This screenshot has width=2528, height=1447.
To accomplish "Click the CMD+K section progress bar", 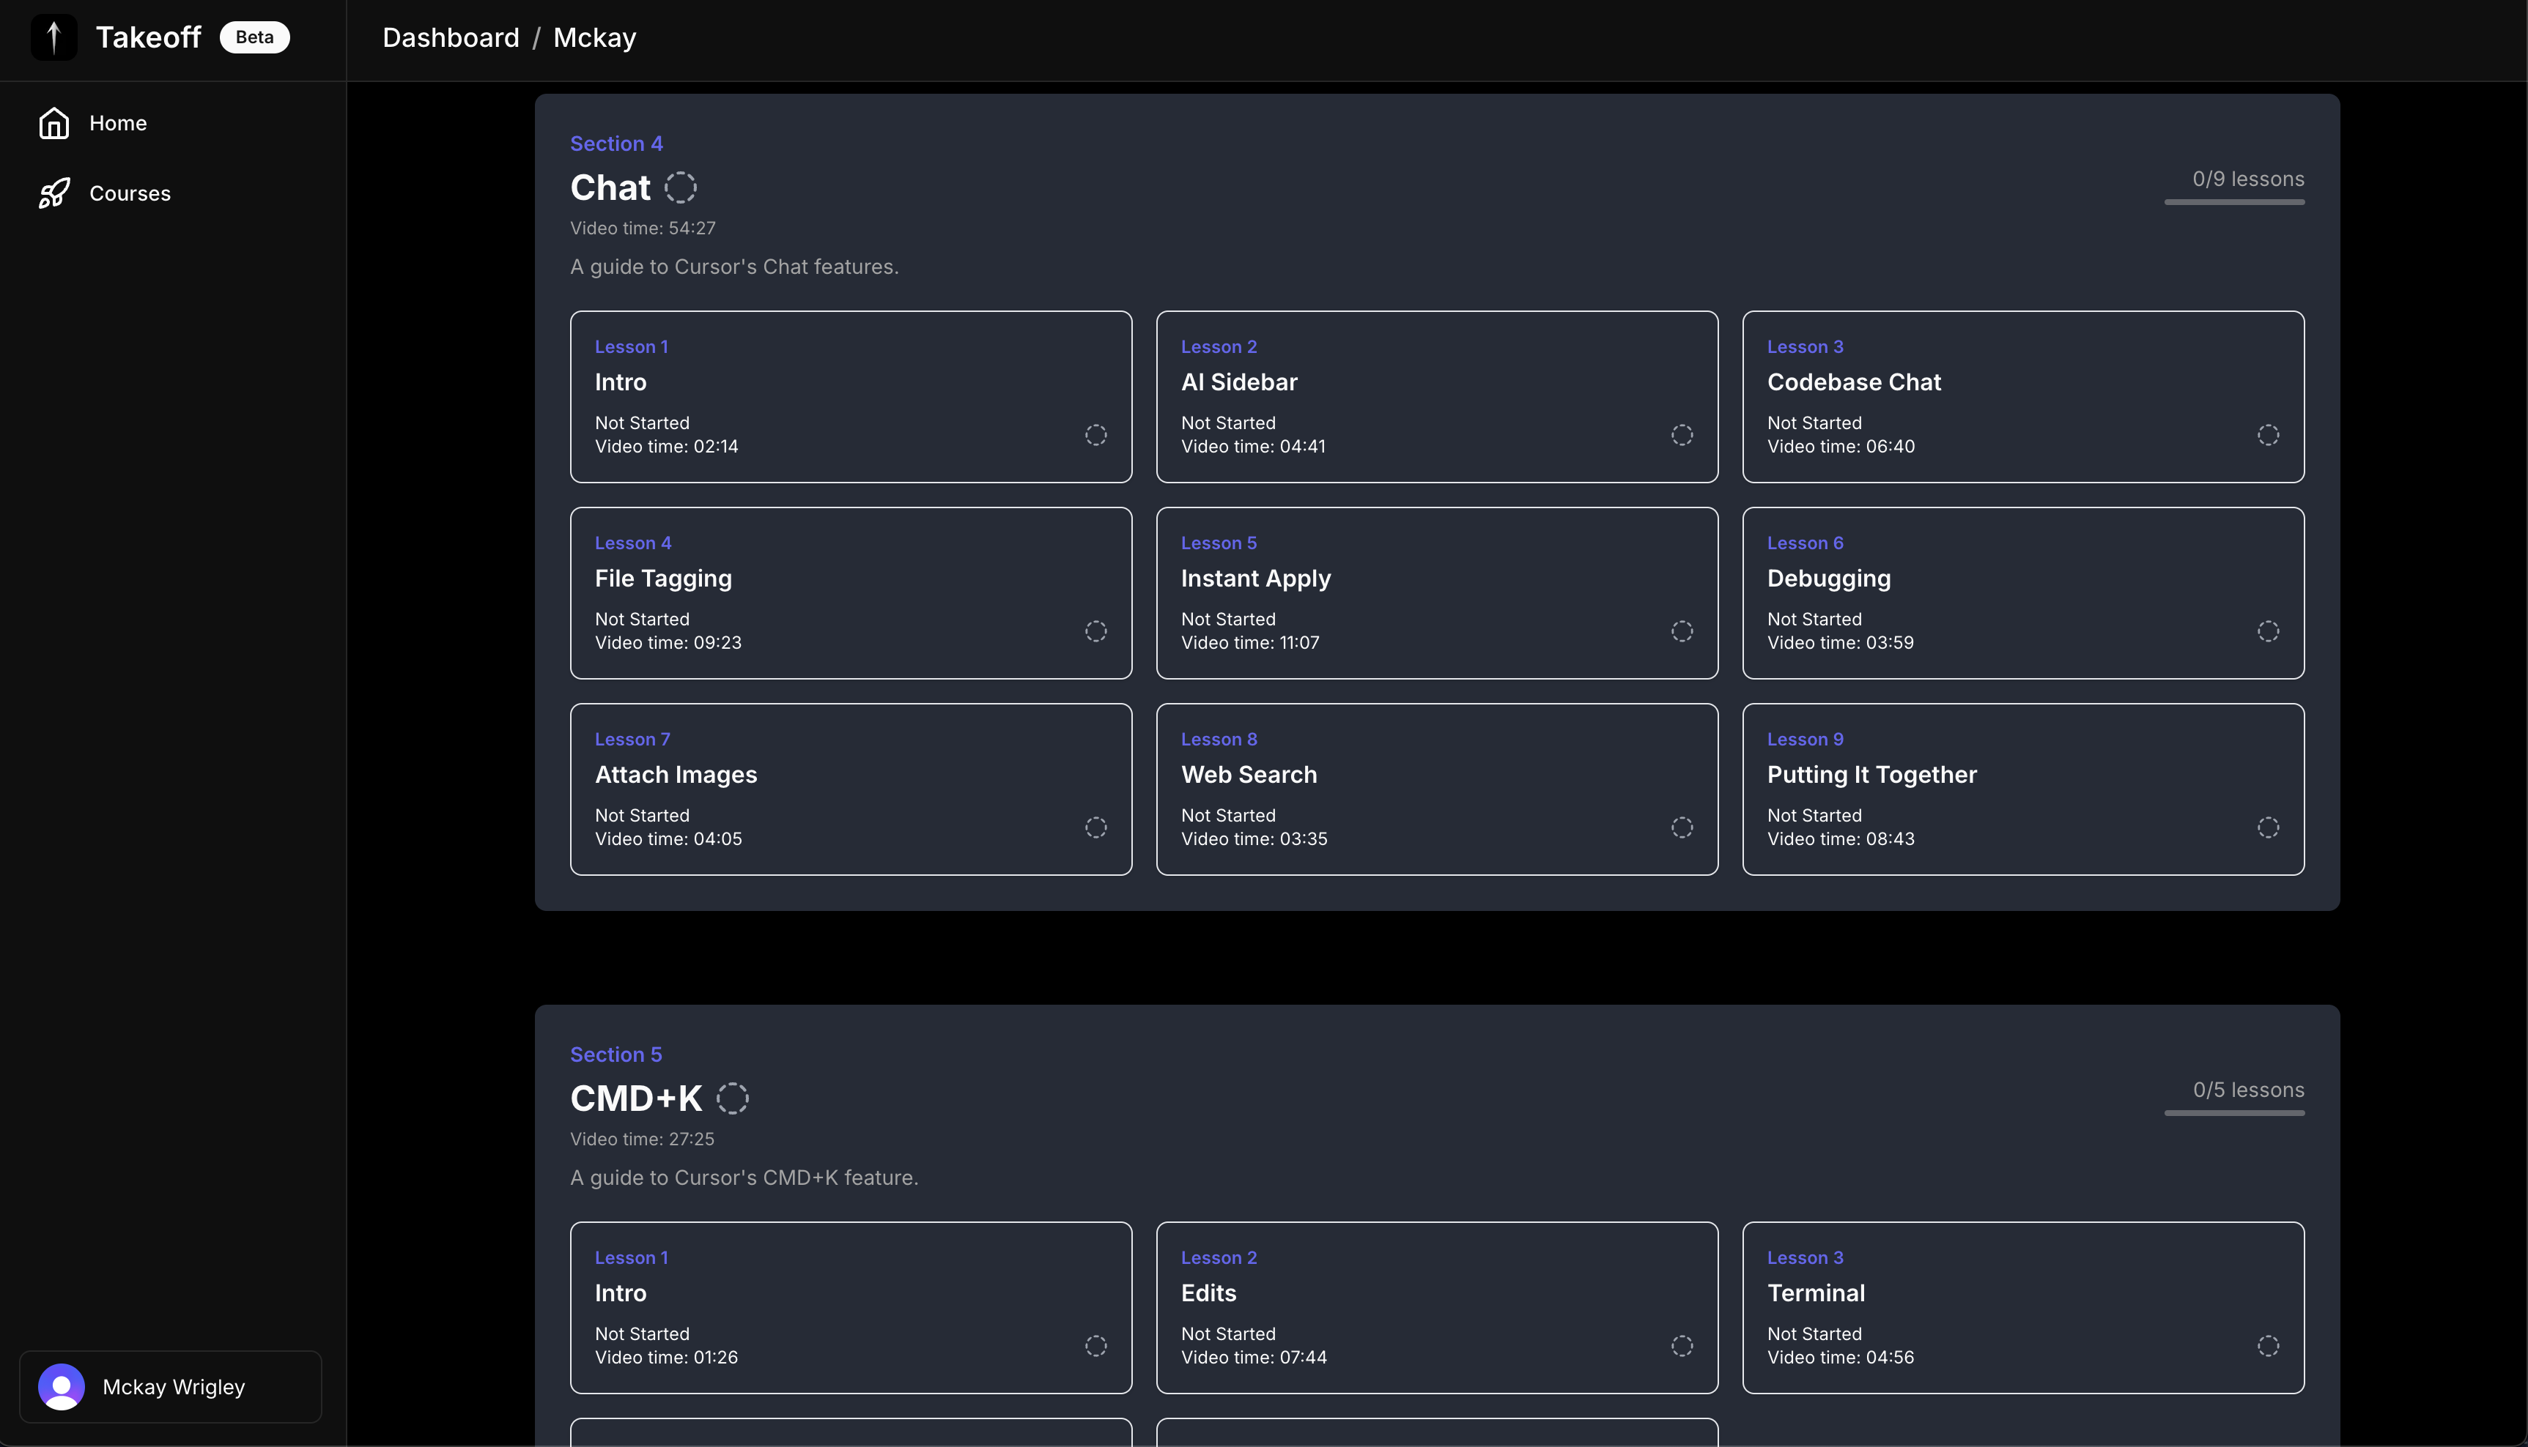I will [x=2235, y=1113].
